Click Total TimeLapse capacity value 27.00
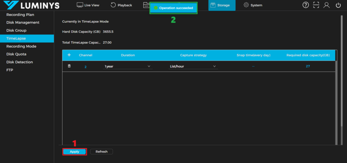 point(107,42)
